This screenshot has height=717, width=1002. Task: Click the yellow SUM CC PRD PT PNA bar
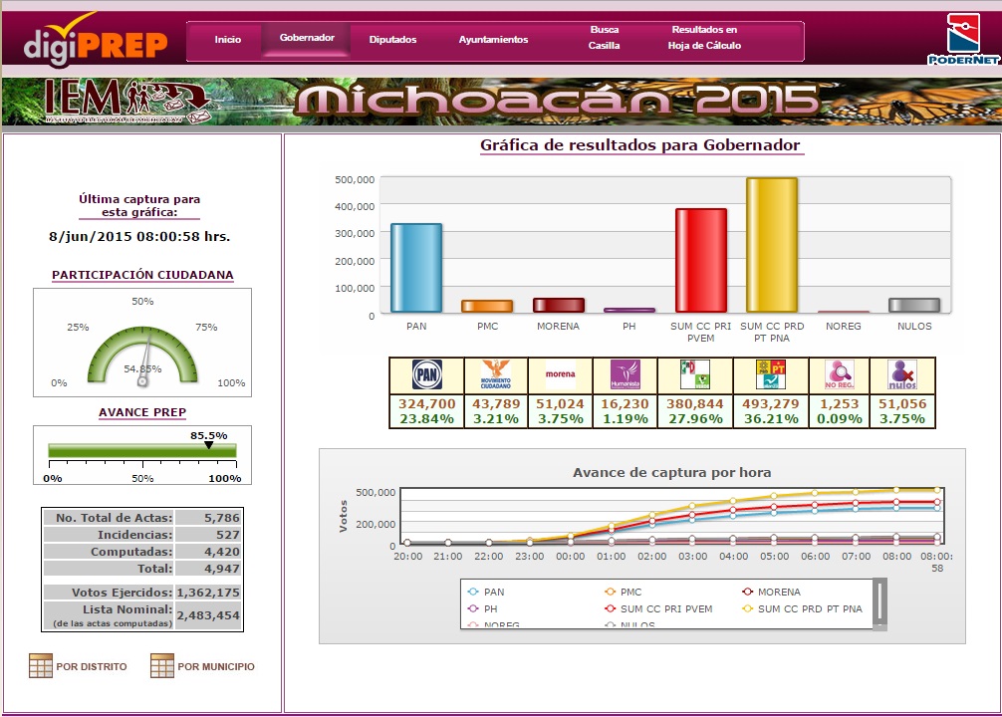(772, 245)
